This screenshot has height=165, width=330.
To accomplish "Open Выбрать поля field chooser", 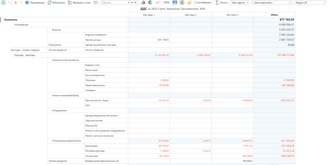I will (x=79, y=2).
